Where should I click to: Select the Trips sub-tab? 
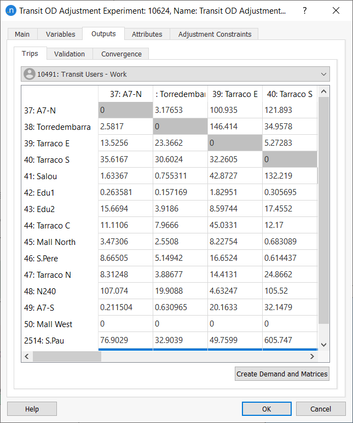(x=30, y=53)
